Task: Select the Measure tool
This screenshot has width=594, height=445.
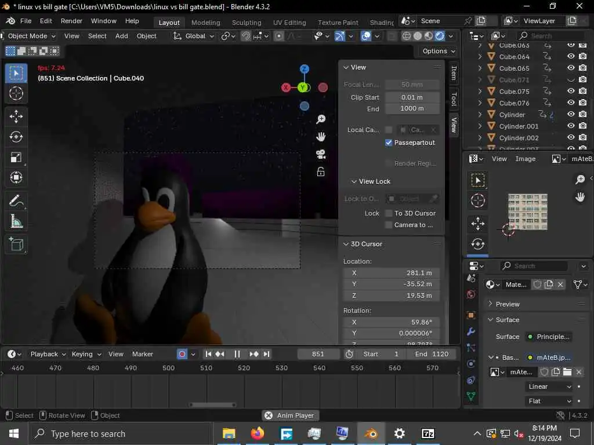Action: (x=16, y=221)
